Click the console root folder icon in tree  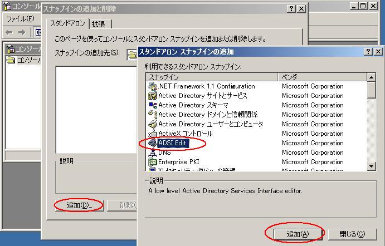click(x=11, y=60)
